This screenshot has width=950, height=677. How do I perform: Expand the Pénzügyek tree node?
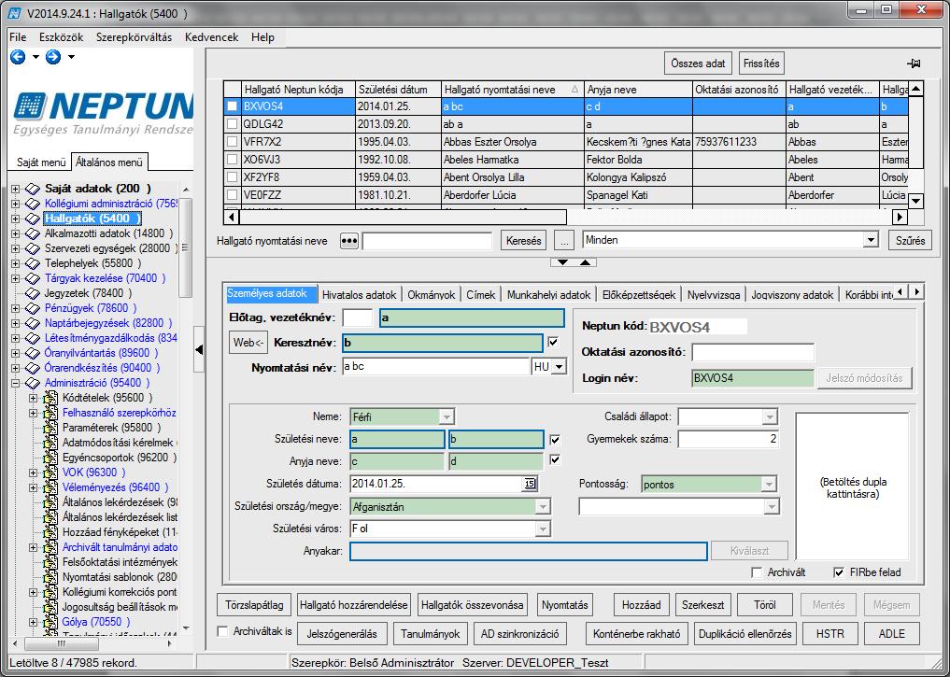(15, 308)
